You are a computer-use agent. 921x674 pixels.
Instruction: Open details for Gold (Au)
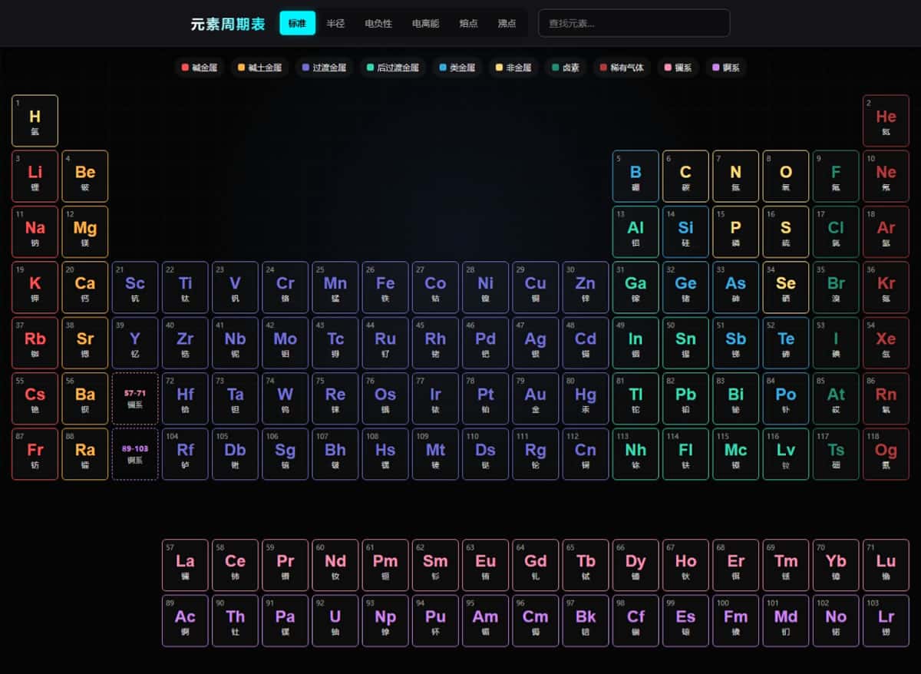click(535, 398)
